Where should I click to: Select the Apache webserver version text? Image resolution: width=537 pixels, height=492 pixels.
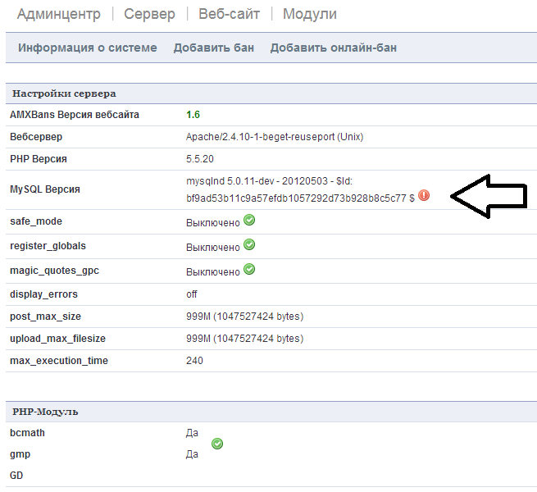(275, 137)
